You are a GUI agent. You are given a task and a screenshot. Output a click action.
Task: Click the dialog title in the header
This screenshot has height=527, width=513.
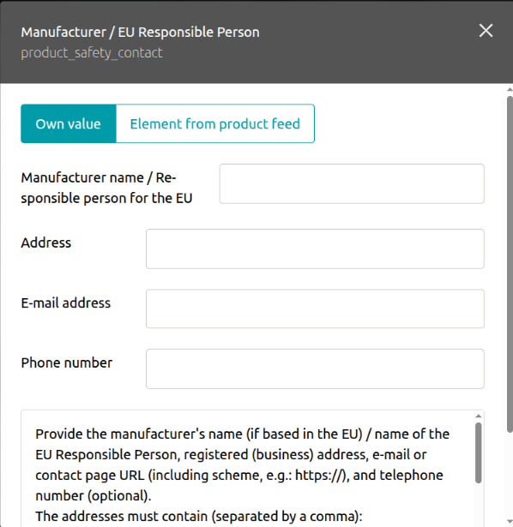[141, 33]
